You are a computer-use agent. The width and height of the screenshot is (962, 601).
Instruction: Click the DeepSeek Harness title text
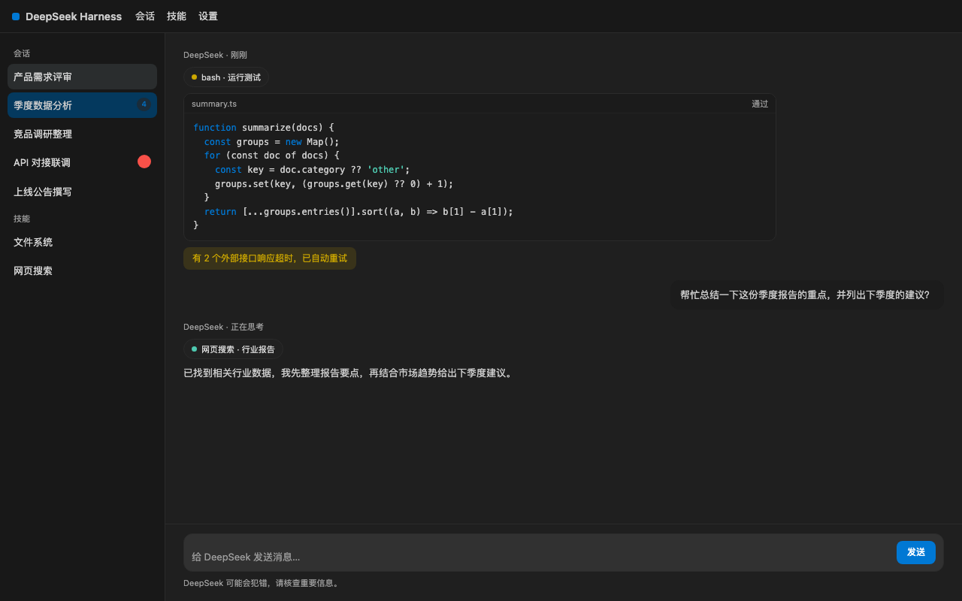click(x=74, y=17)
